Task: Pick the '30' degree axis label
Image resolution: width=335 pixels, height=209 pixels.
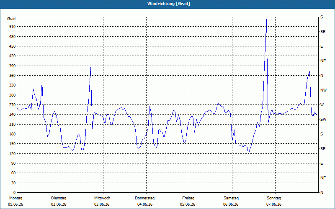Action: tap(13, 183)
